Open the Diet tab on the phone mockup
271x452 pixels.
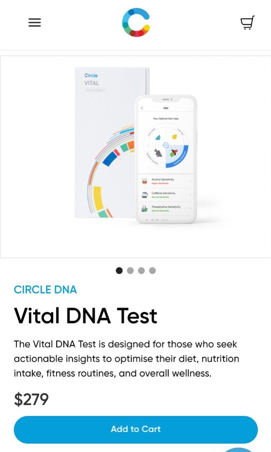[165, 108]
